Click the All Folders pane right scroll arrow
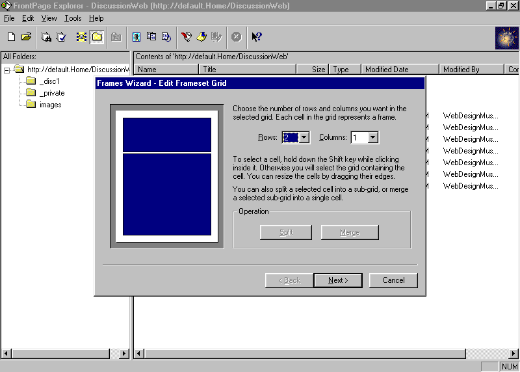Viewport: 520px width, 372px height. pos(124,353)
